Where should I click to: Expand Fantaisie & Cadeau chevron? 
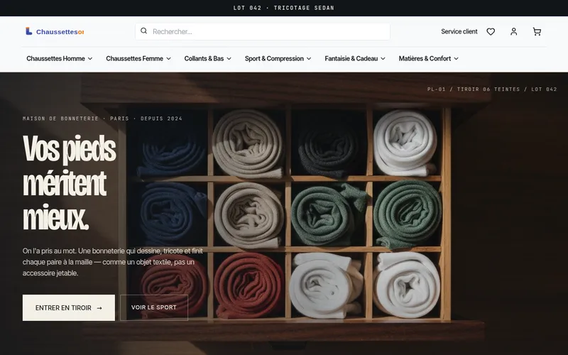tap(383, 59)
